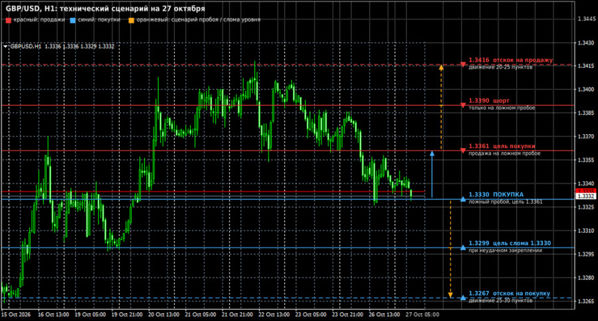Screen dimensions: 598x321
Task: Click the blue triangle marker at 1.3299
Action: (x=462, y=247)
